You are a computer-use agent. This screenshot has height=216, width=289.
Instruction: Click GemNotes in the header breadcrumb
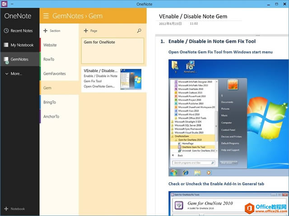68,16
